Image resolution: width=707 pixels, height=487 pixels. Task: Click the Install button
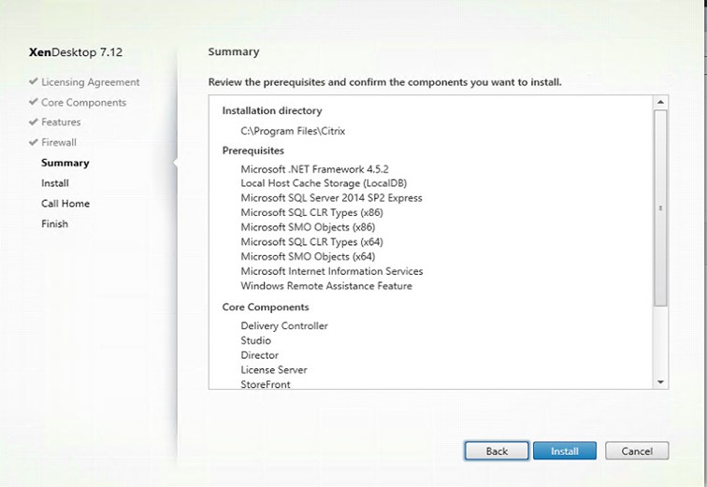click(x=565, y=451)
